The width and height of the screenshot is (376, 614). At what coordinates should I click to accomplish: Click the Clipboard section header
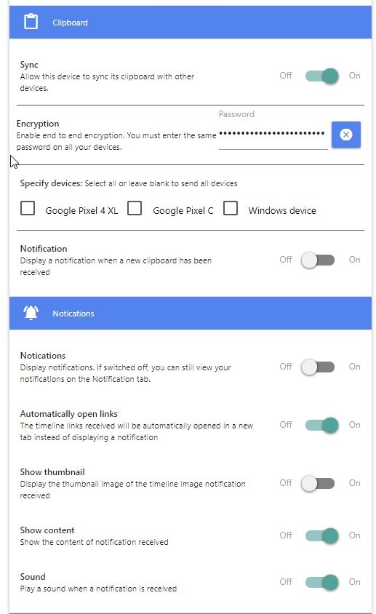191,22
